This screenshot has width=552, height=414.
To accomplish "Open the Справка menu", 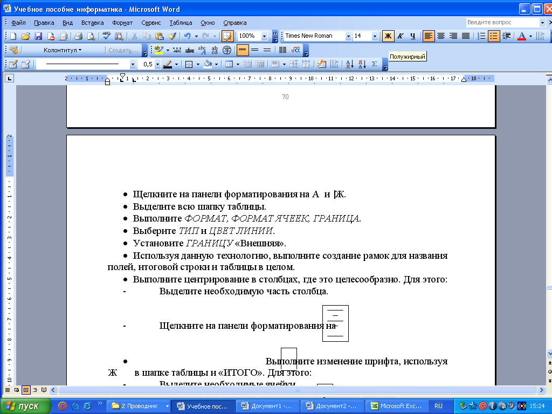I will coord(235,23).
